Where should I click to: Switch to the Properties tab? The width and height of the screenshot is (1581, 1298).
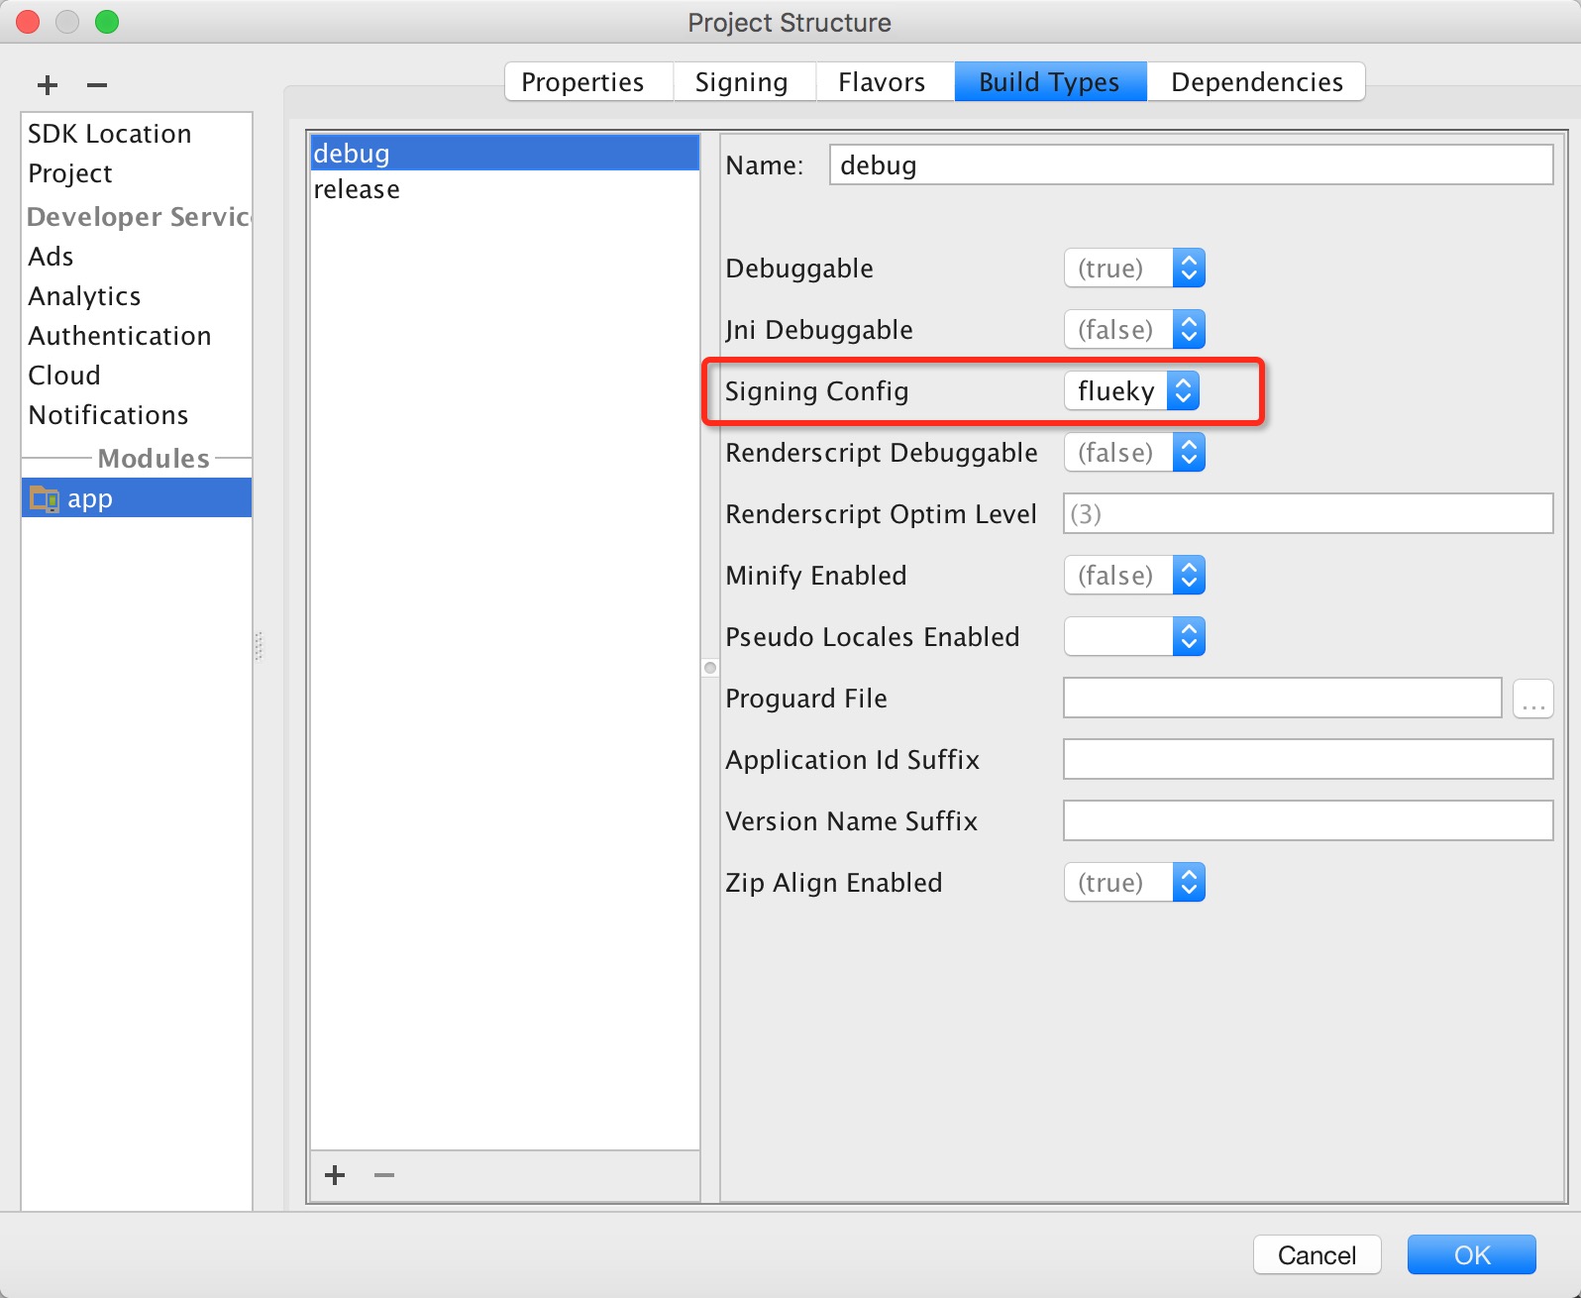point(588,81)
